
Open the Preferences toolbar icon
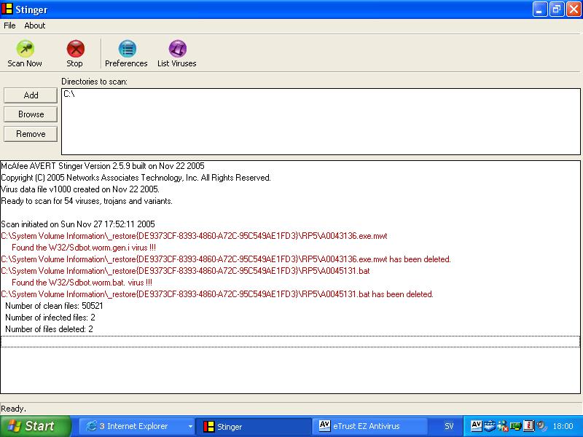coord(126,54)
